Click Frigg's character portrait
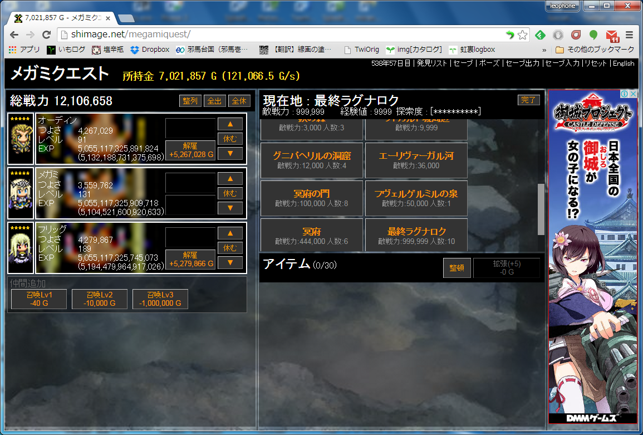This screenshot has width=643, height=435. click(21, 248)
